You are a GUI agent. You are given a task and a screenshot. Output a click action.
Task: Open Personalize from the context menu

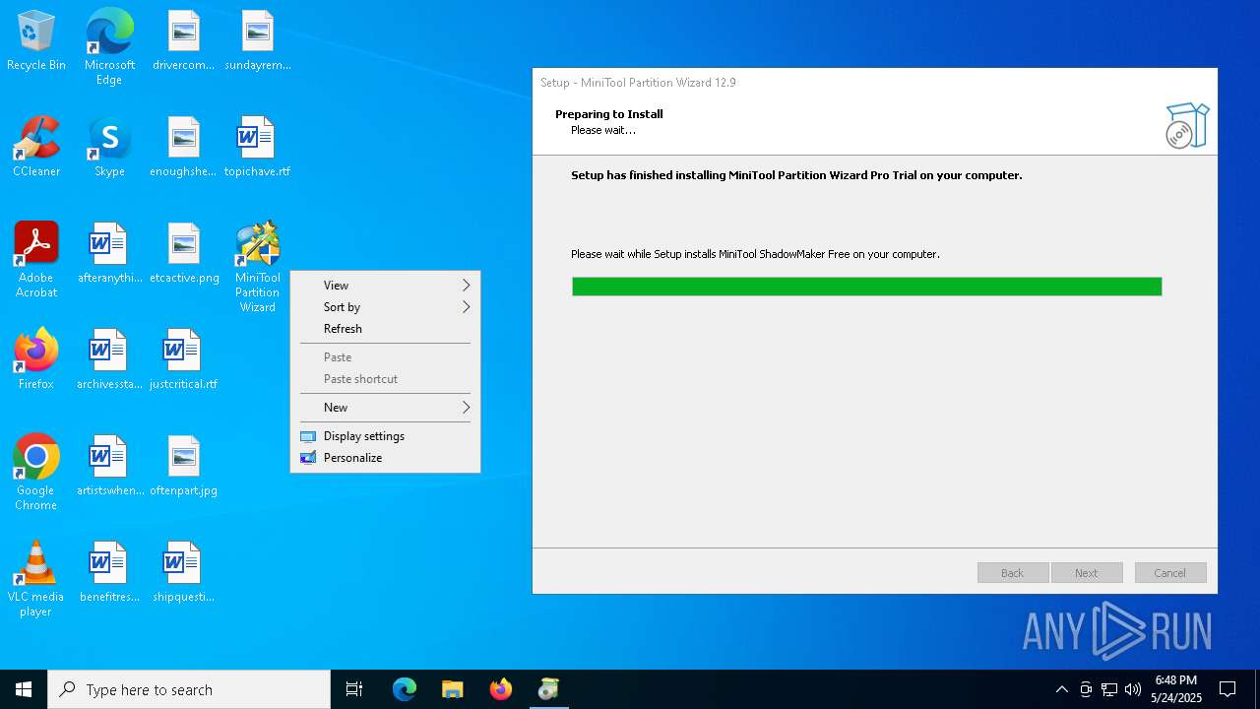click(385, 458)
